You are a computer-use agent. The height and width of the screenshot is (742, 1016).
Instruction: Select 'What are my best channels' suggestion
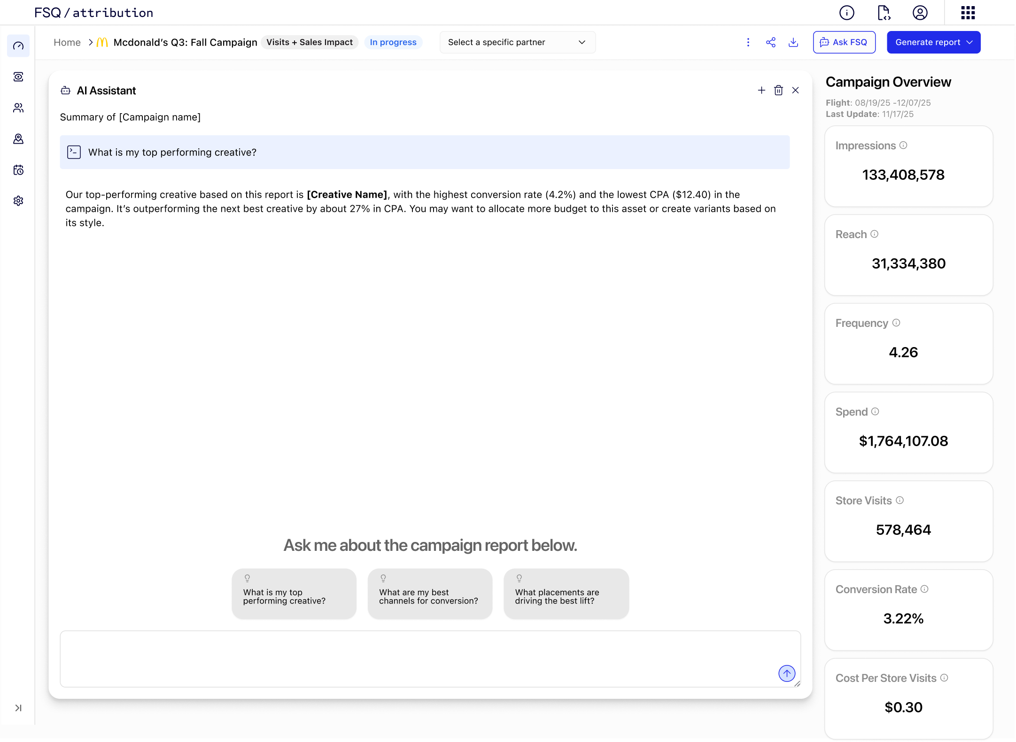coord(430,594)
